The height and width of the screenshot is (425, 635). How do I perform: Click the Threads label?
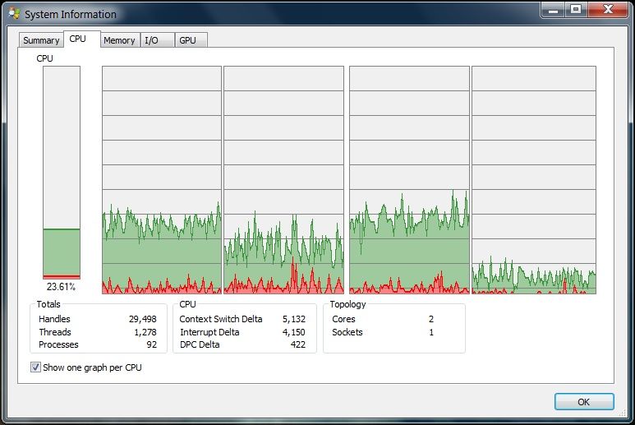[x=55, y=332]
